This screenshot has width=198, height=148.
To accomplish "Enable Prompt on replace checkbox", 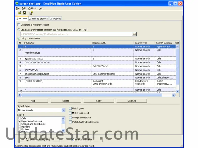I will pos(70,118).
